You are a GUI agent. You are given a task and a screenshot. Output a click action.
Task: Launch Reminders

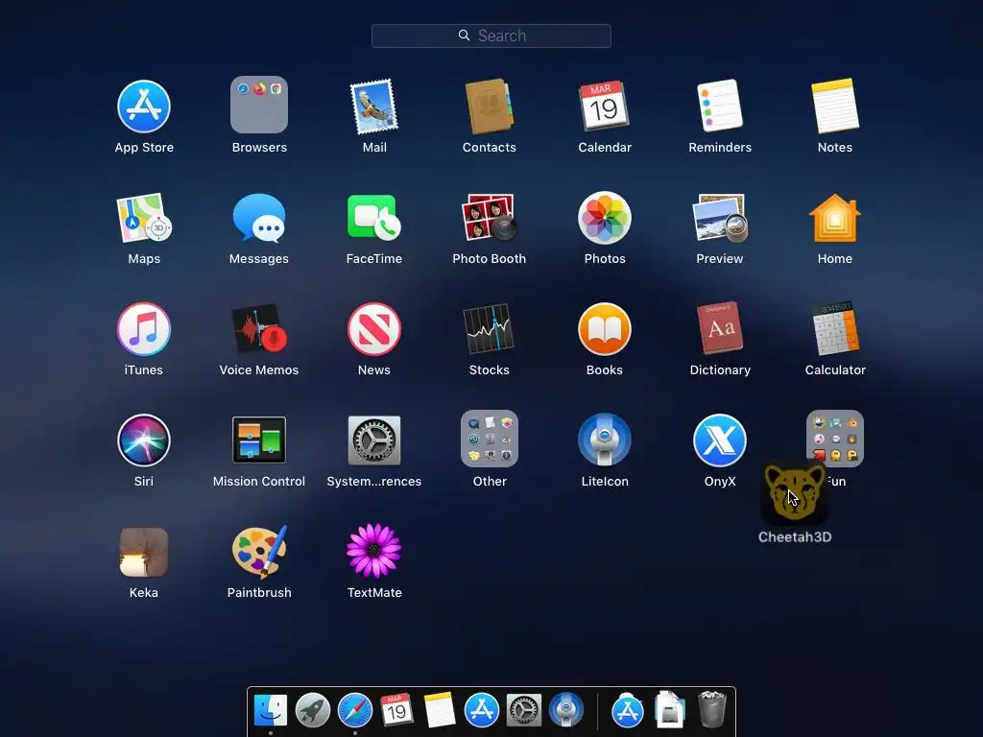720,106
